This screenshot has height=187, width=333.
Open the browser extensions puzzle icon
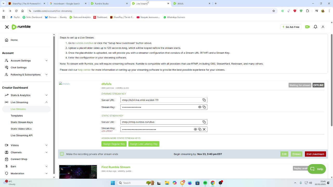[x=308, y=11]
